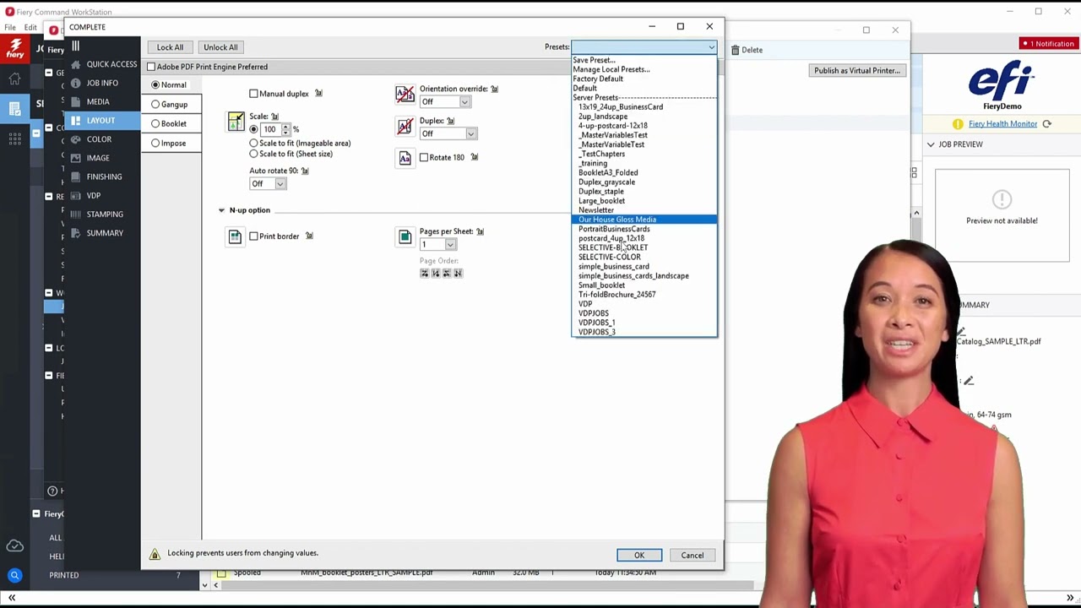This screenshot has height=608, width=1081.
Task: Enable the Print border checkbox
Action: click(253, 236)
